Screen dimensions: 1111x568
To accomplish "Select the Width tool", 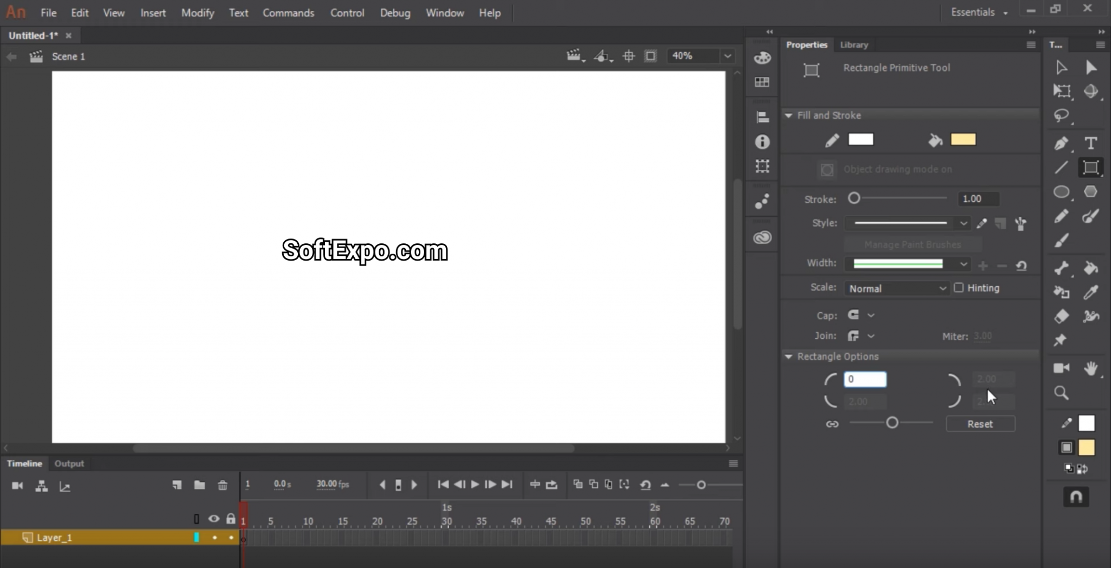I will 1090,316.
